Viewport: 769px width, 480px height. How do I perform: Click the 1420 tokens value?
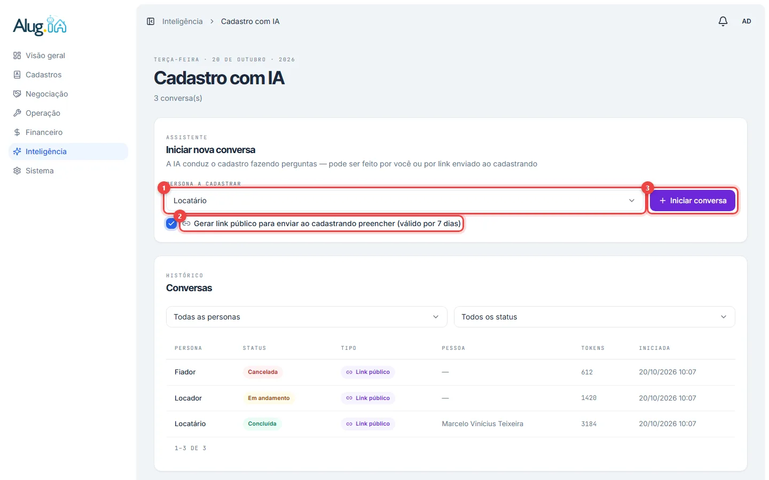point(589,398)
